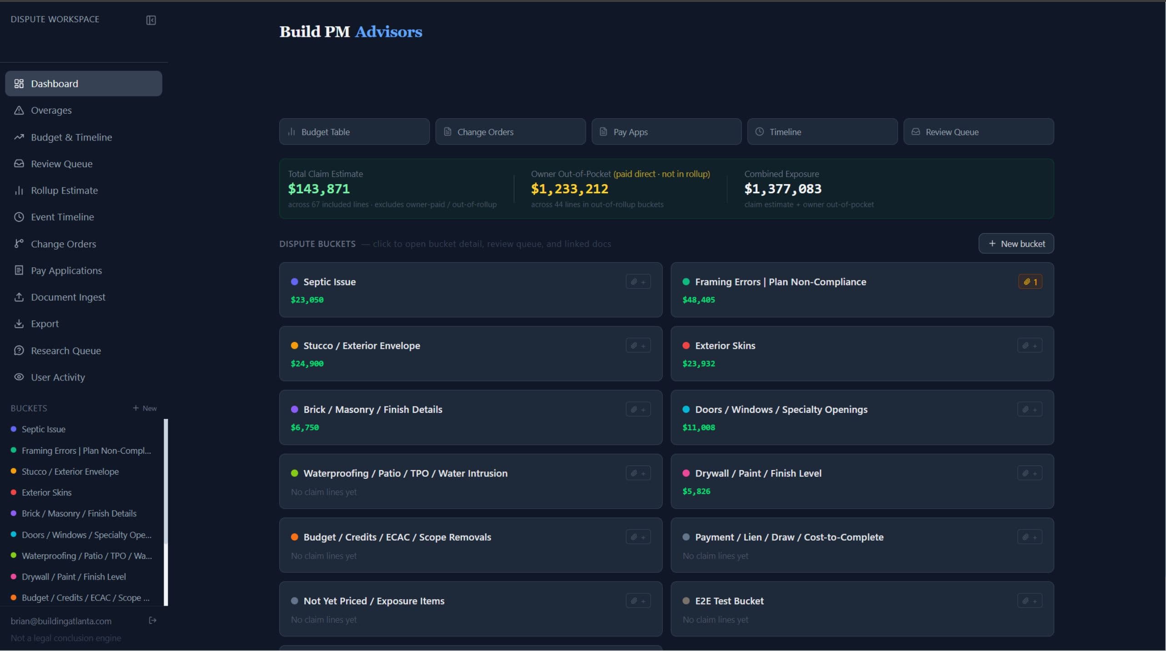Click the Document Ingest upload icon

[x=19, y=297]
